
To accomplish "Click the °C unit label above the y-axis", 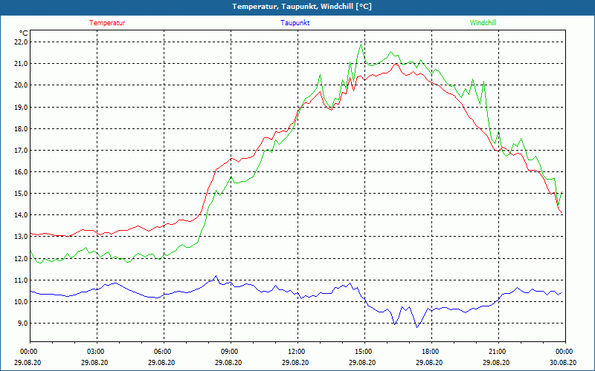I will (x=24, y=33).
